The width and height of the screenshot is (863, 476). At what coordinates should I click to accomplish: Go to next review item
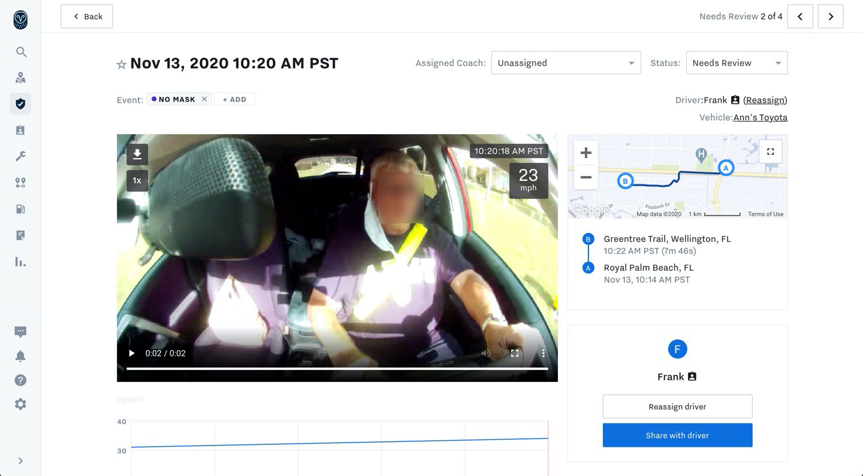[831, 17]
